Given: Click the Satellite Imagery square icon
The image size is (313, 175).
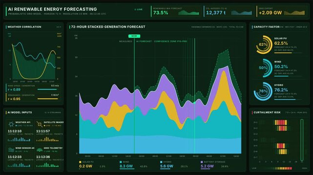Looking at the screenshot, I should [40, 124].
